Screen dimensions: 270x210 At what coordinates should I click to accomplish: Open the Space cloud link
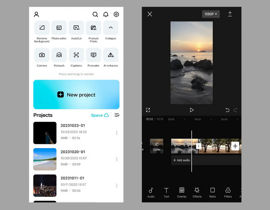[x=100, y=115]
